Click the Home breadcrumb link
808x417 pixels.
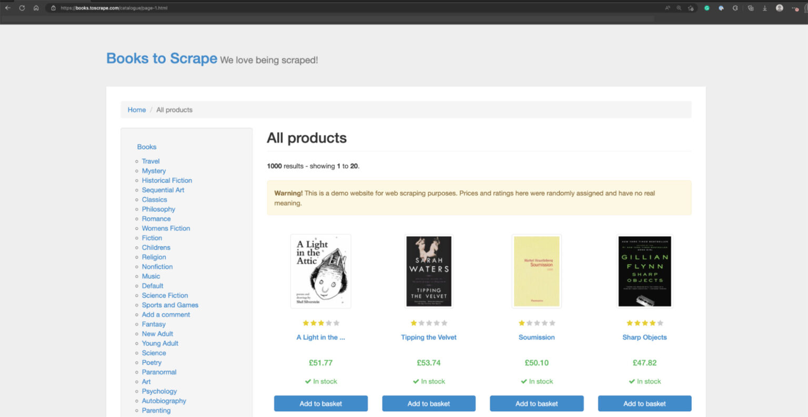tap(136, 109)
